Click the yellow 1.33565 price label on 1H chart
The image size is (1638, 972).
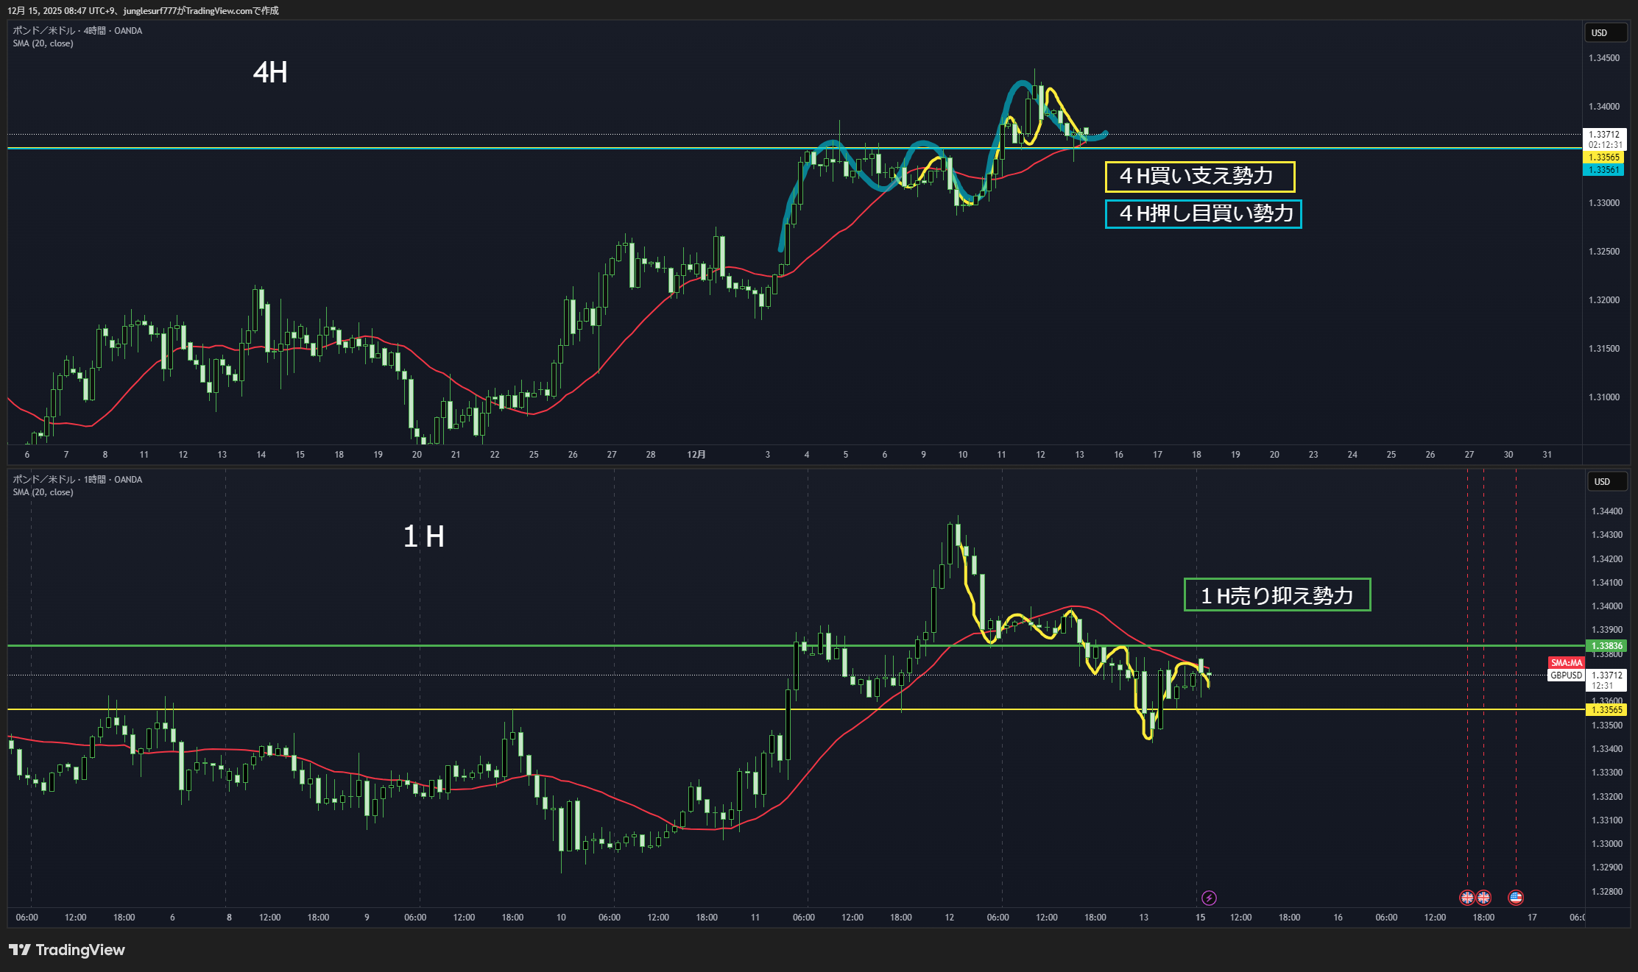click(1606, 710)
